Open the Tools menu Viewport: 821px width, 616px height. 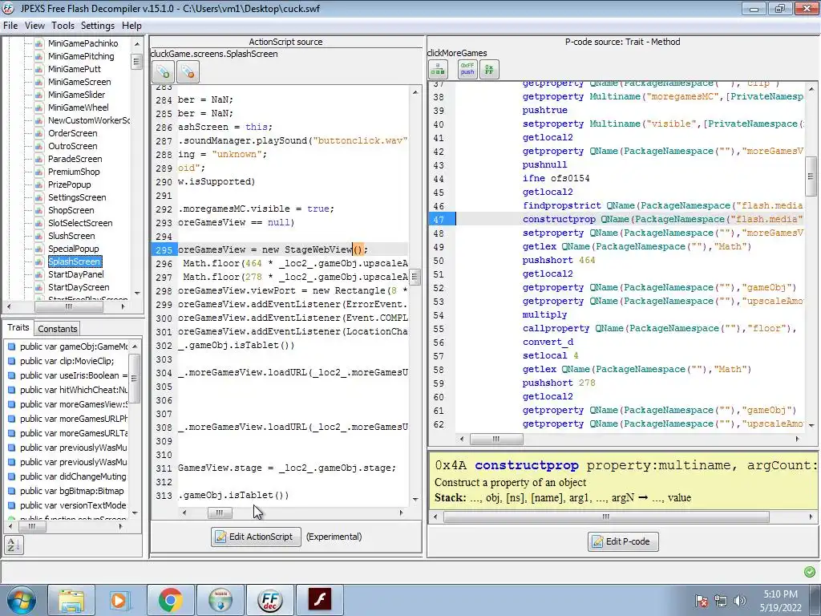[x=63, y=25]
